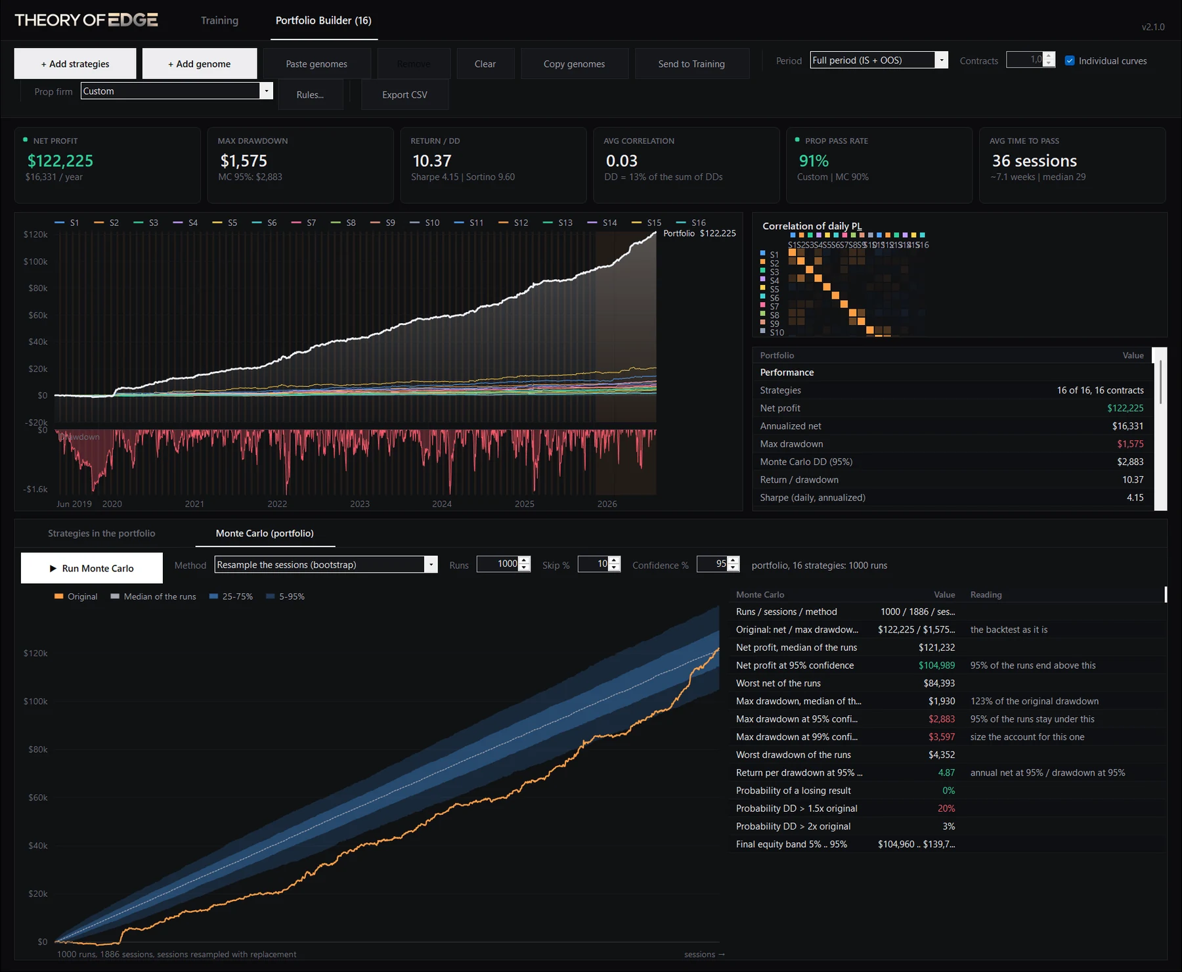Click the Confidence % input field
The width and height of the screenshot is (1182, 972).
coord(713,564)
